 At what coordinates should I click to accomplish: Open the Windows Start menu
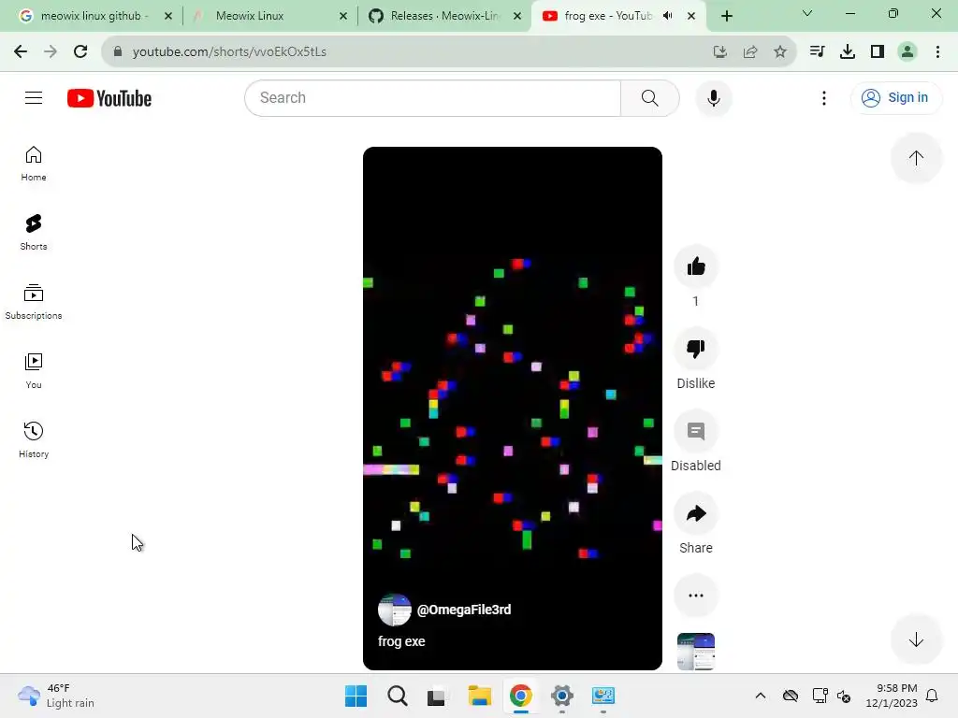pos(356,696)
